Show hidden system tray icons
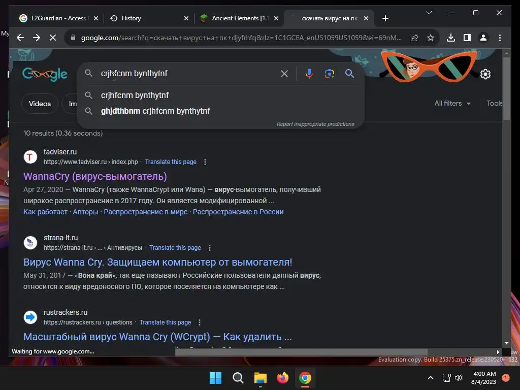 pos(431,378)
